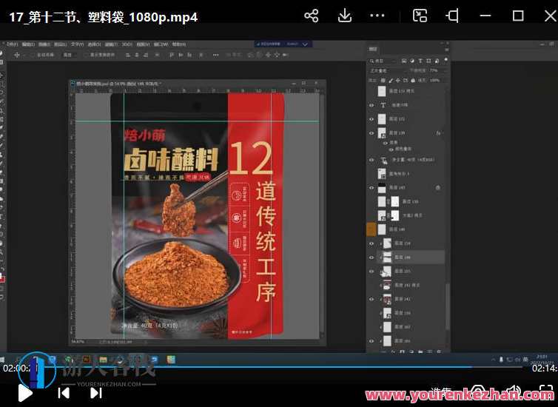Hide the Color Overlay effect of layer 139
The image size is (558, 407).
(x=391, y=149)
